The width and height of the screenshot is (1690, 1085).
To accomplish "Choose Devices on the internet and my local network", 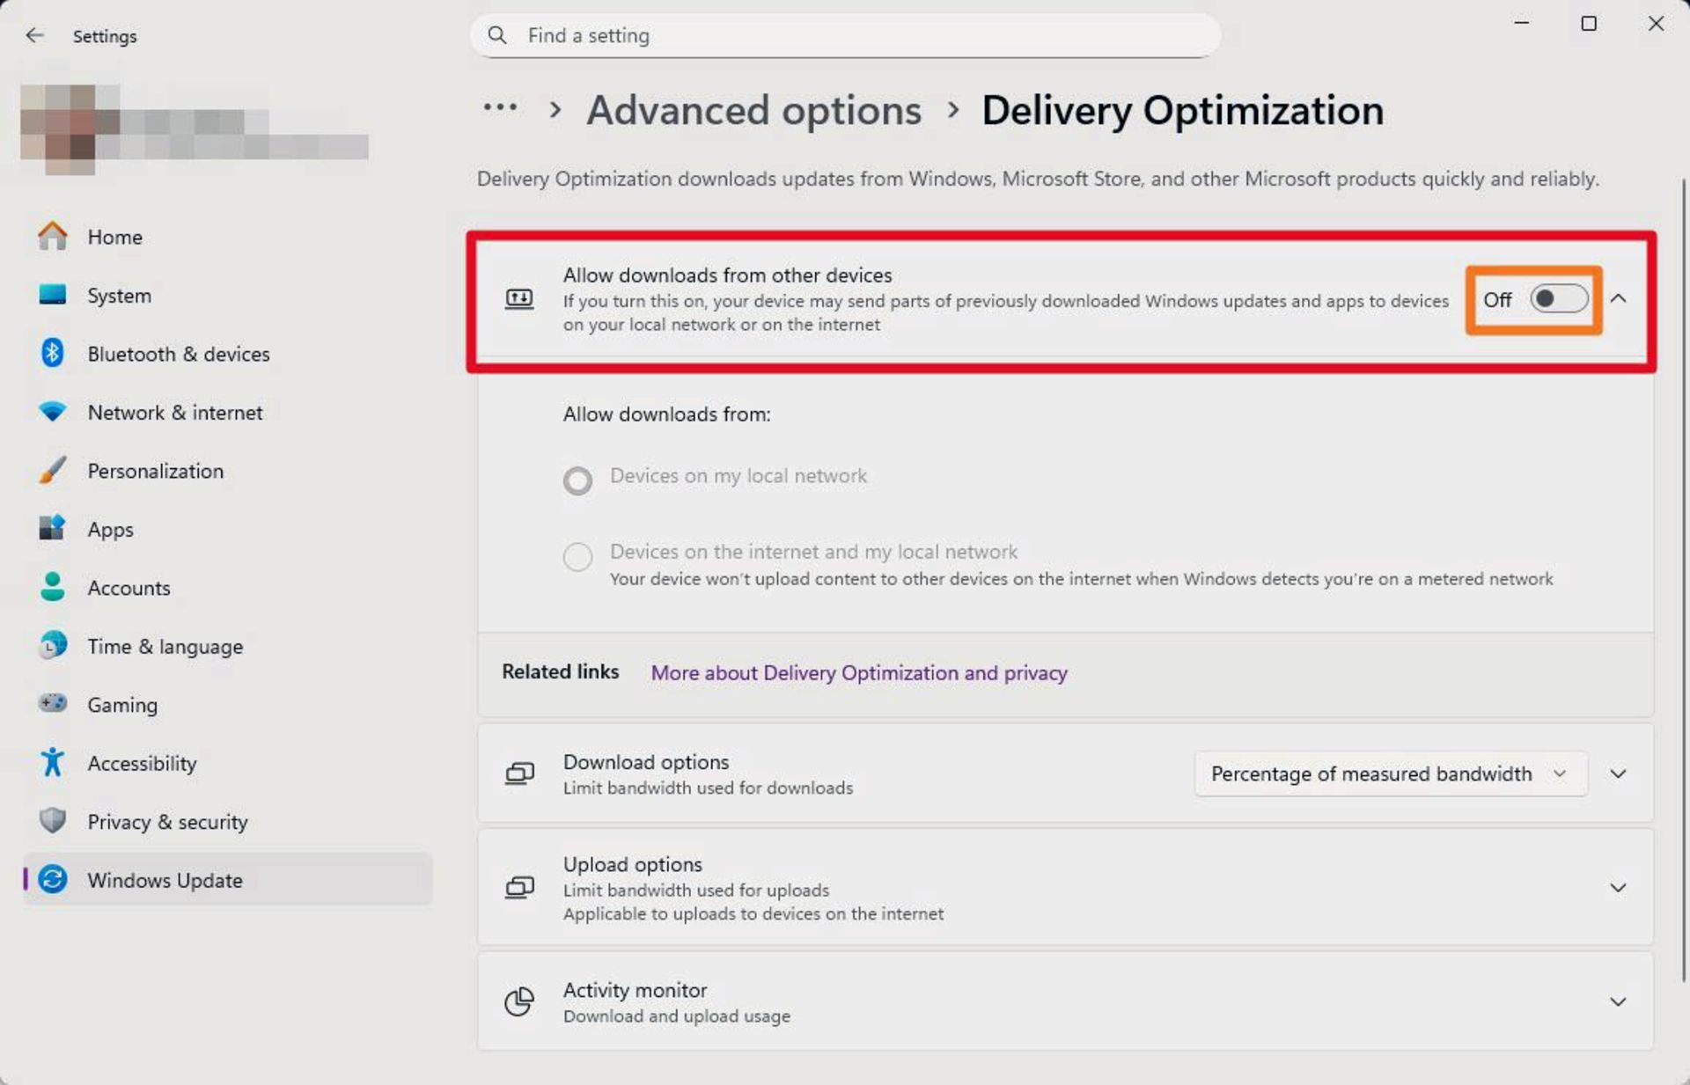I will coord(577,557).
